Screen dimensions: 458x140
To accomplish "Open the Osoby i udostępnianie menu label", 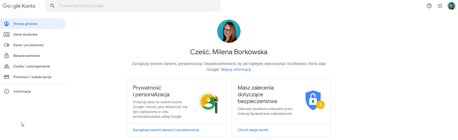I will pos(32,66).
